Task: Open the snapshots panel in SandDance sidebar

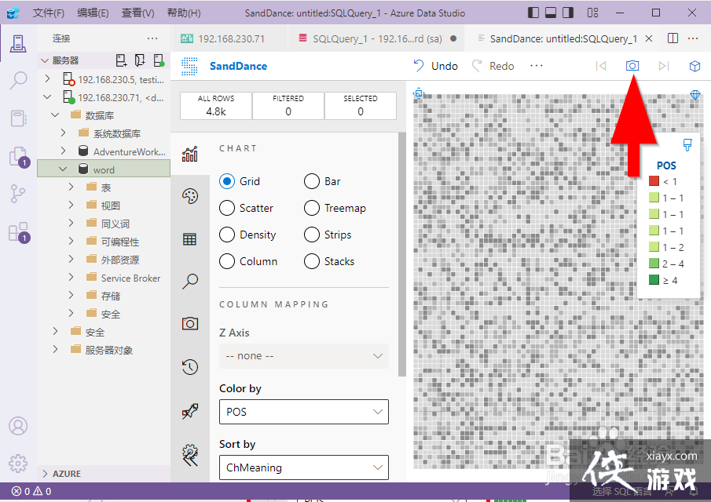Action: pos(190,323)
